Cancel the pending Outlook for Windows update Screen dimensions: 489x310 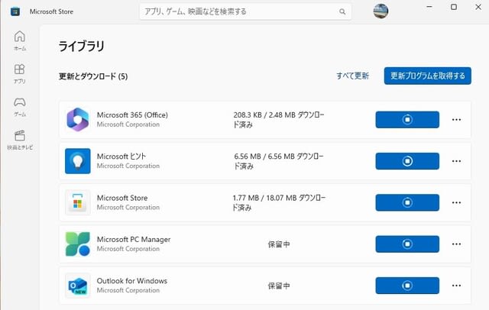tap(407, 286)
